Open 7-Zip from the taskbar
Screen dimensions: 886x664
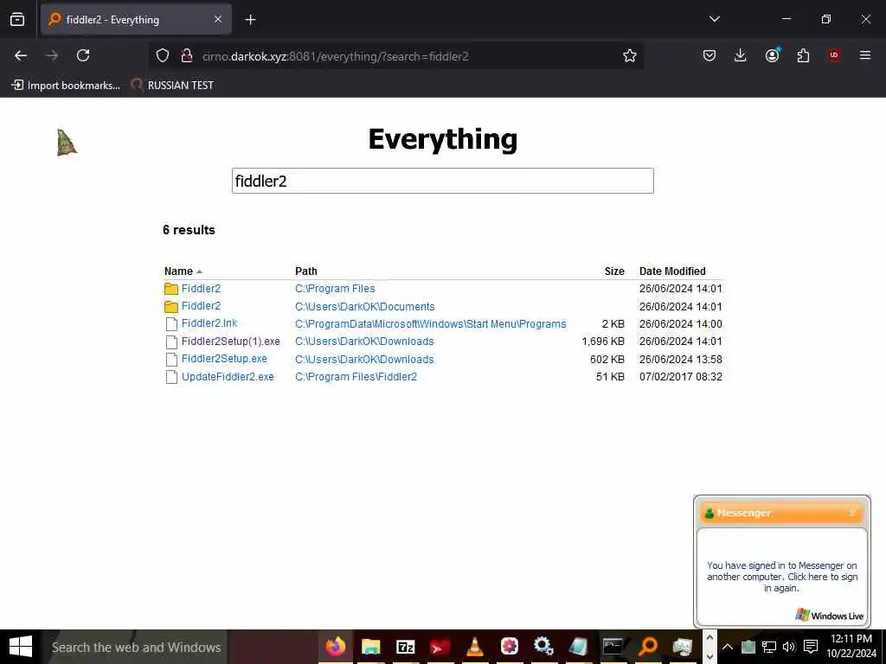coord(406,647)
